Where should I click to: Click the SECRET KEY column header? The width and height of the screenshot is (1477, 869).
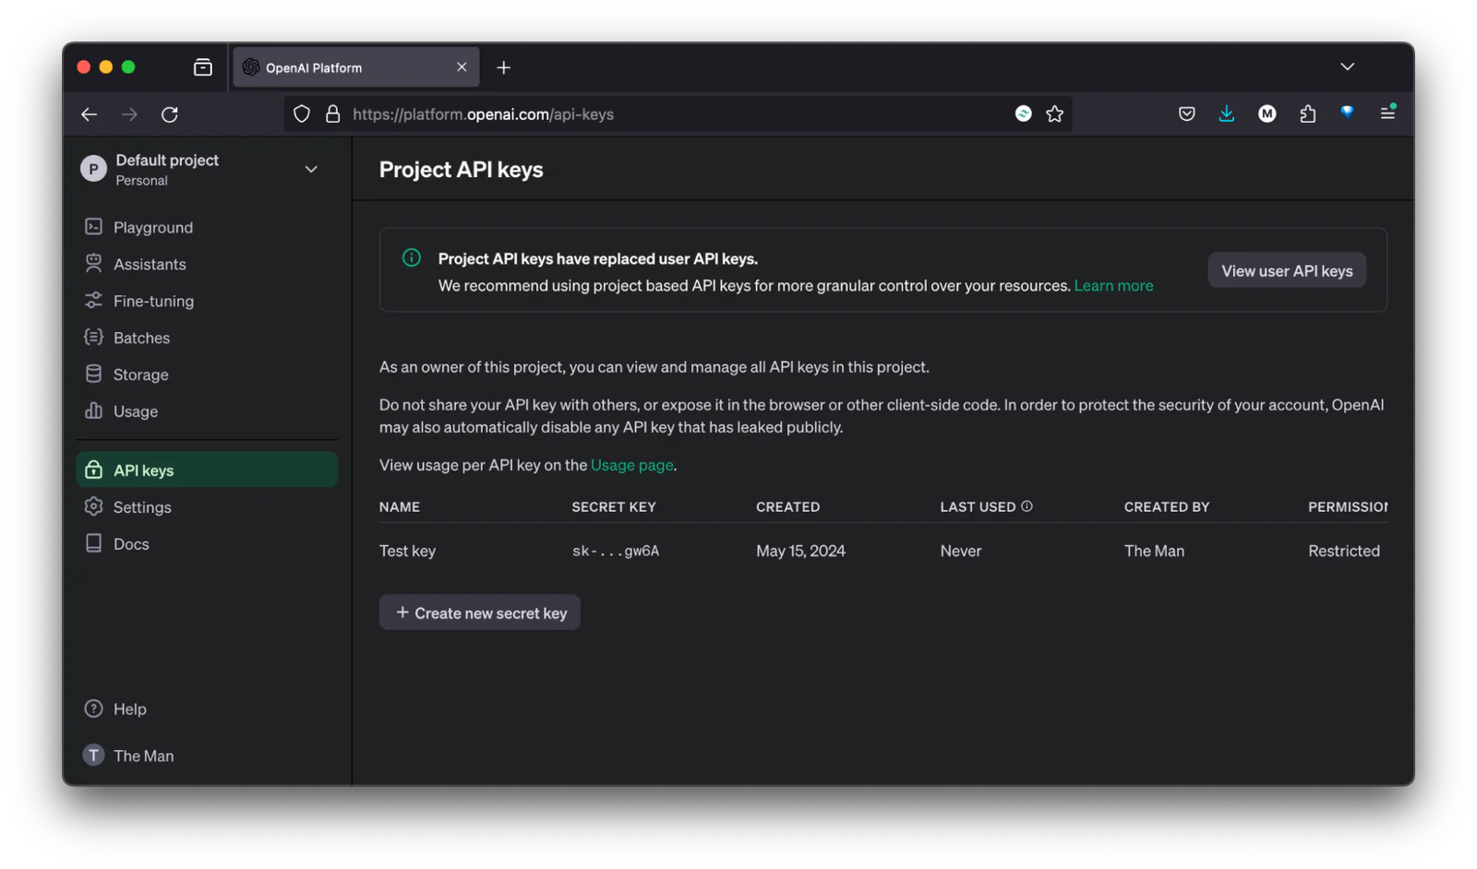click(614, 506)
